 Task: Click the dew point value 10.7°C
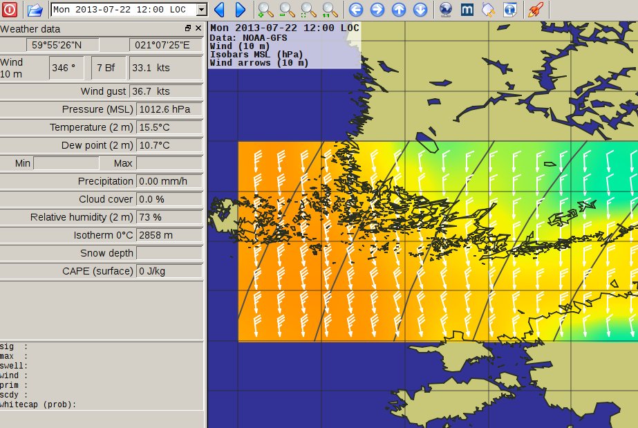coord(169,145)
